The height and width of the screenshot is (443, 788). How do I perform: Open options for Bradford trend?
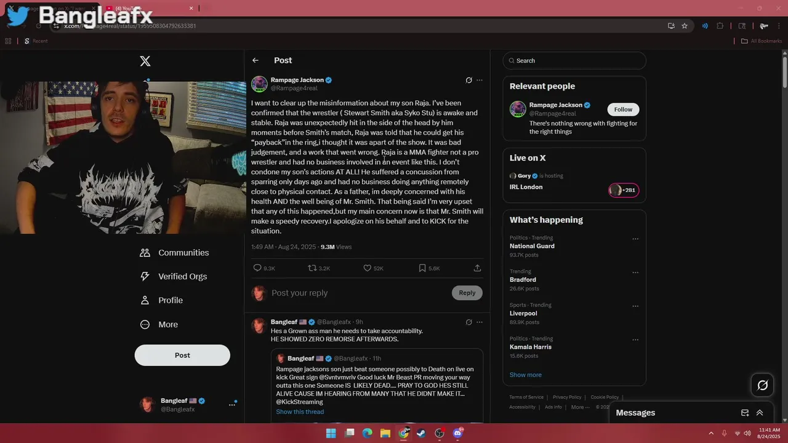point(635,273)
